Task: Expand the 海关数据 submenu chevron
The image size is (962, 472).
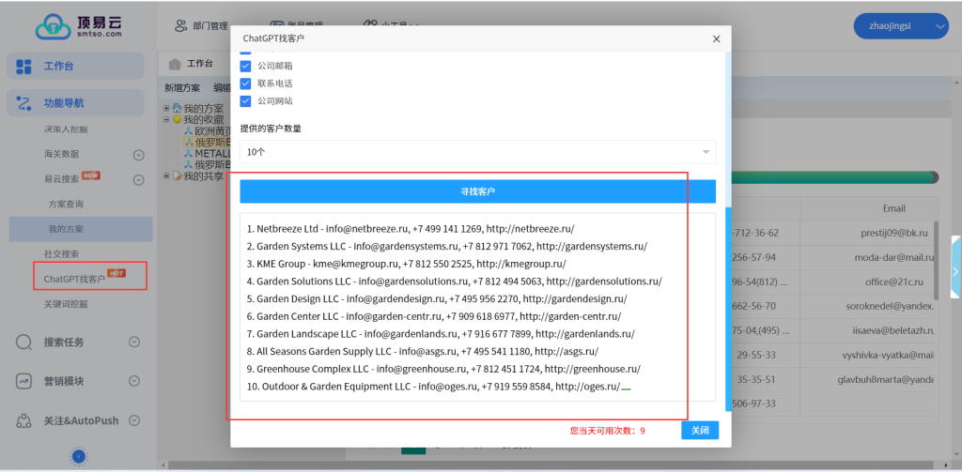Action: pyautogui.click(x=138, y=155)
